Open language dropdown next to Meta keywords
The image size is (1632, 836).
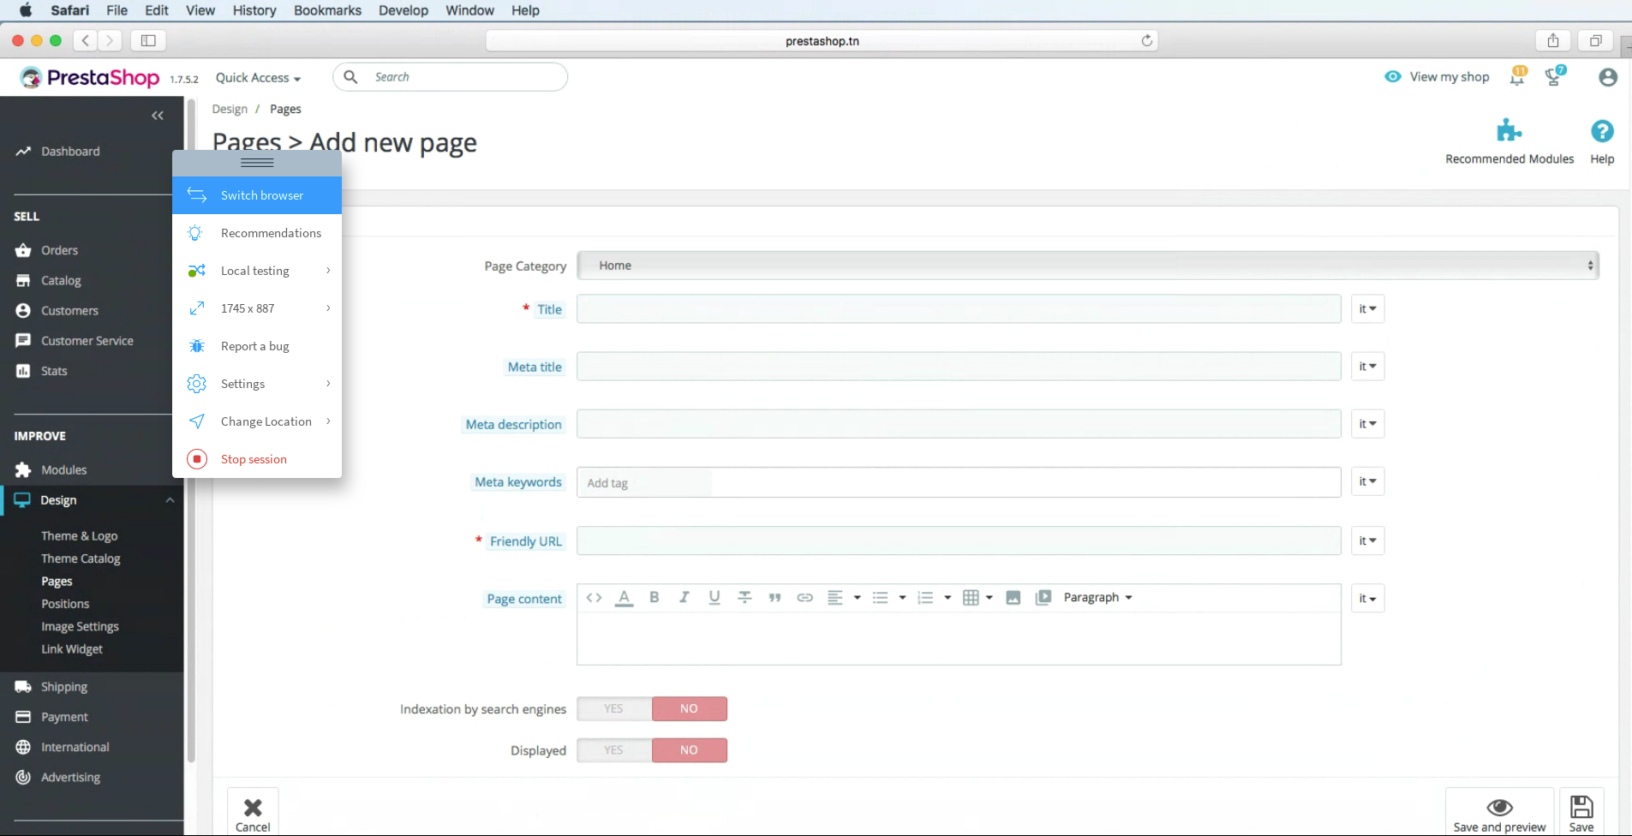click(x=1367, y=481)
